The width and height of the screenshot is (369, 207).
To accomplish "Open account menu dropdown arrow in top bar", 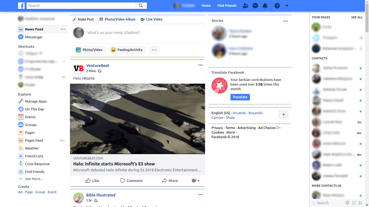I will click(x=287, y=6).
